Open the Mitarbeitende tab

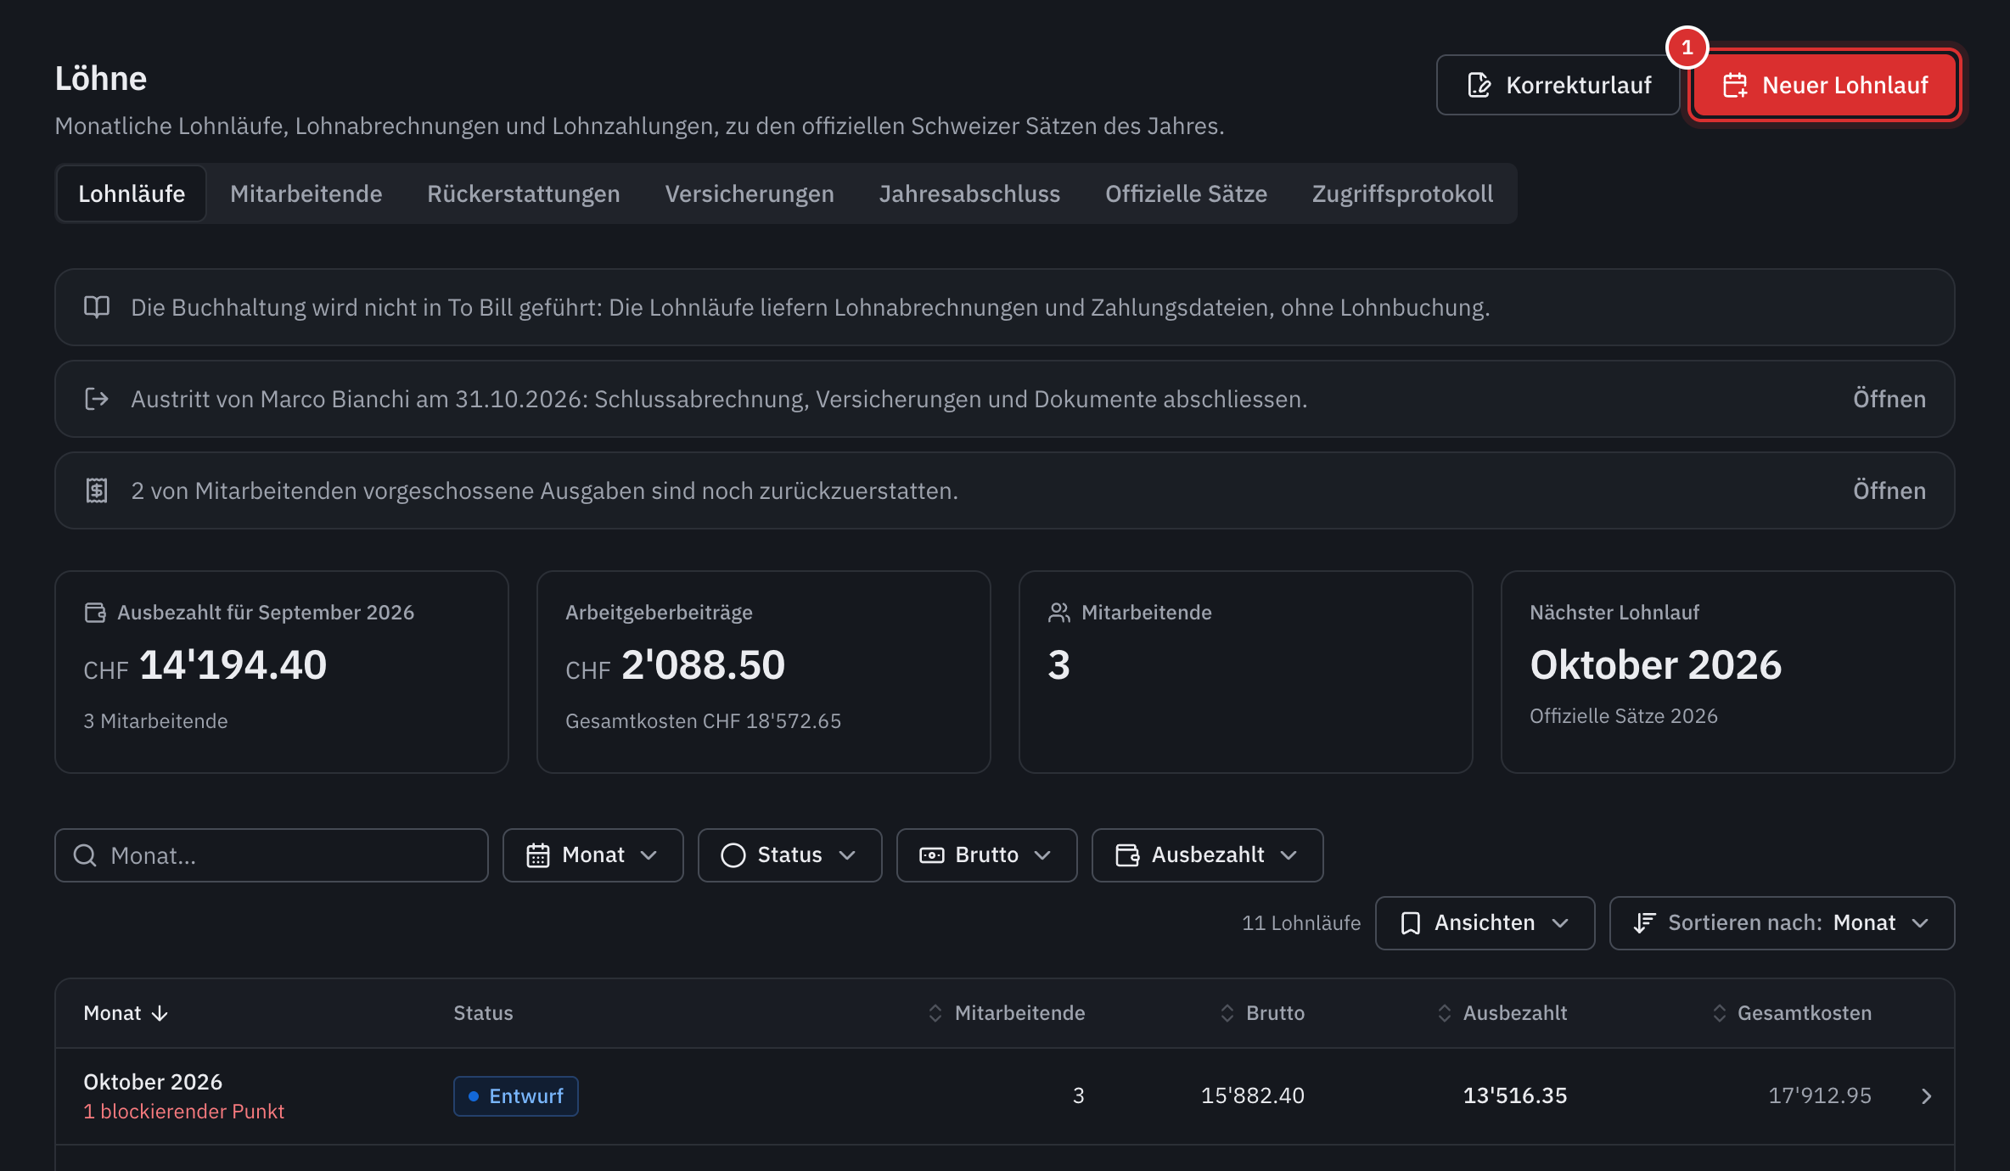[x=306, y=193]
